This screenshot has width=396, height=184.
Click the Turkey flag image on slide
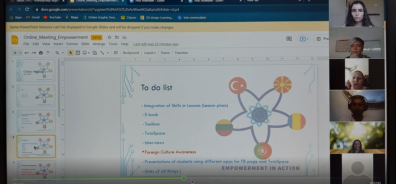click(x=238, y=85)
